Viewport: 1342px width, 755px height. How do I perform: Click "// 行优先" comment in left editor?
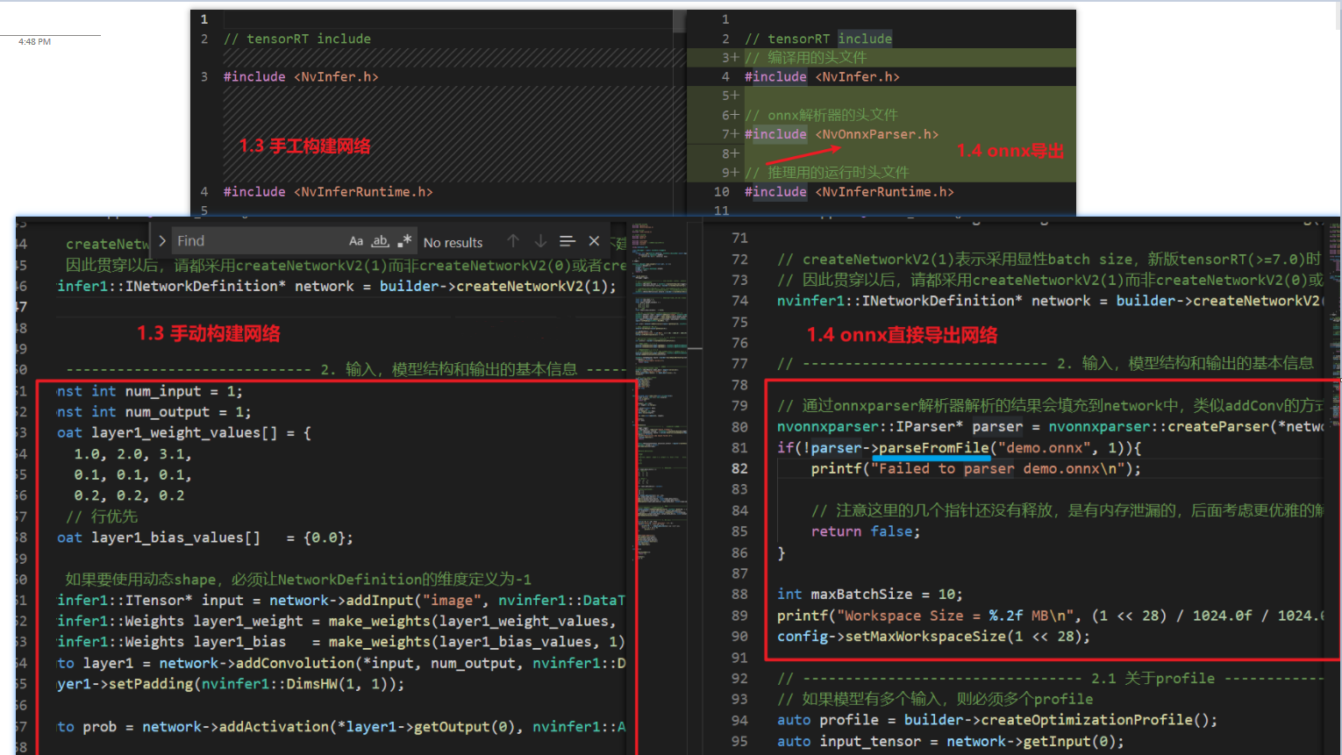(x=102, y=517)
